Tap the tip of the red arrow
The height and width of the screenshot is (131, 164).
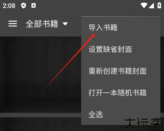click(94, 34)
